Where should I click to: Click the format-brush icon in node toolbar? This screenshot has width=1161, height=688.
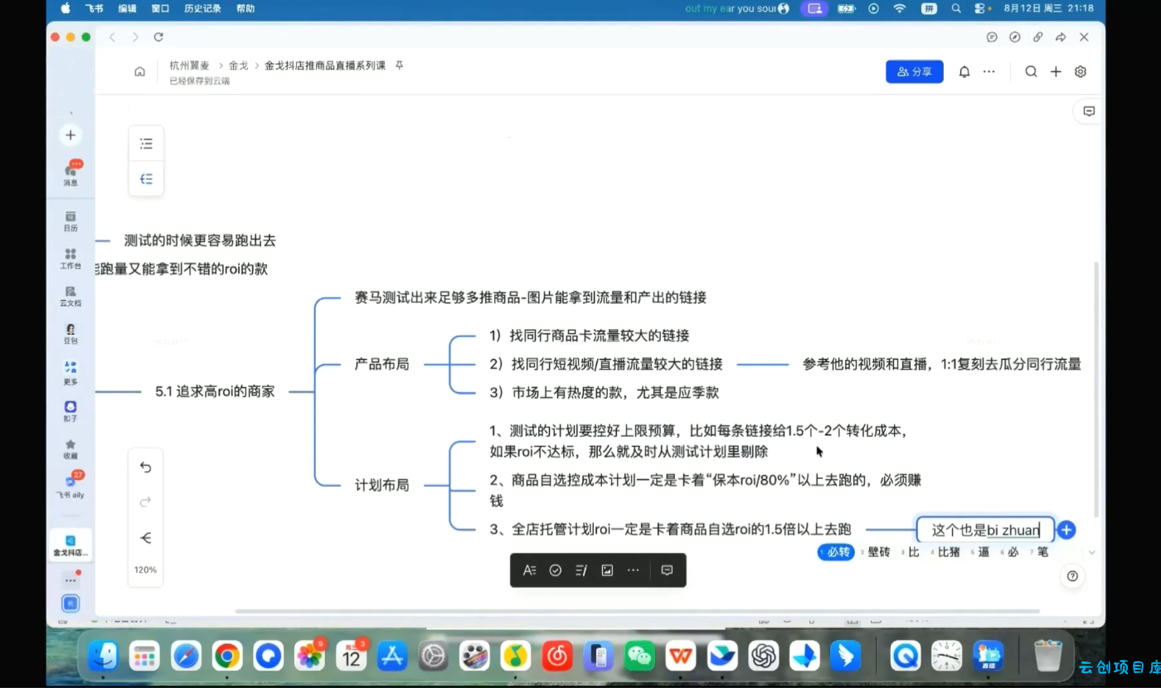tap(581, 570)
